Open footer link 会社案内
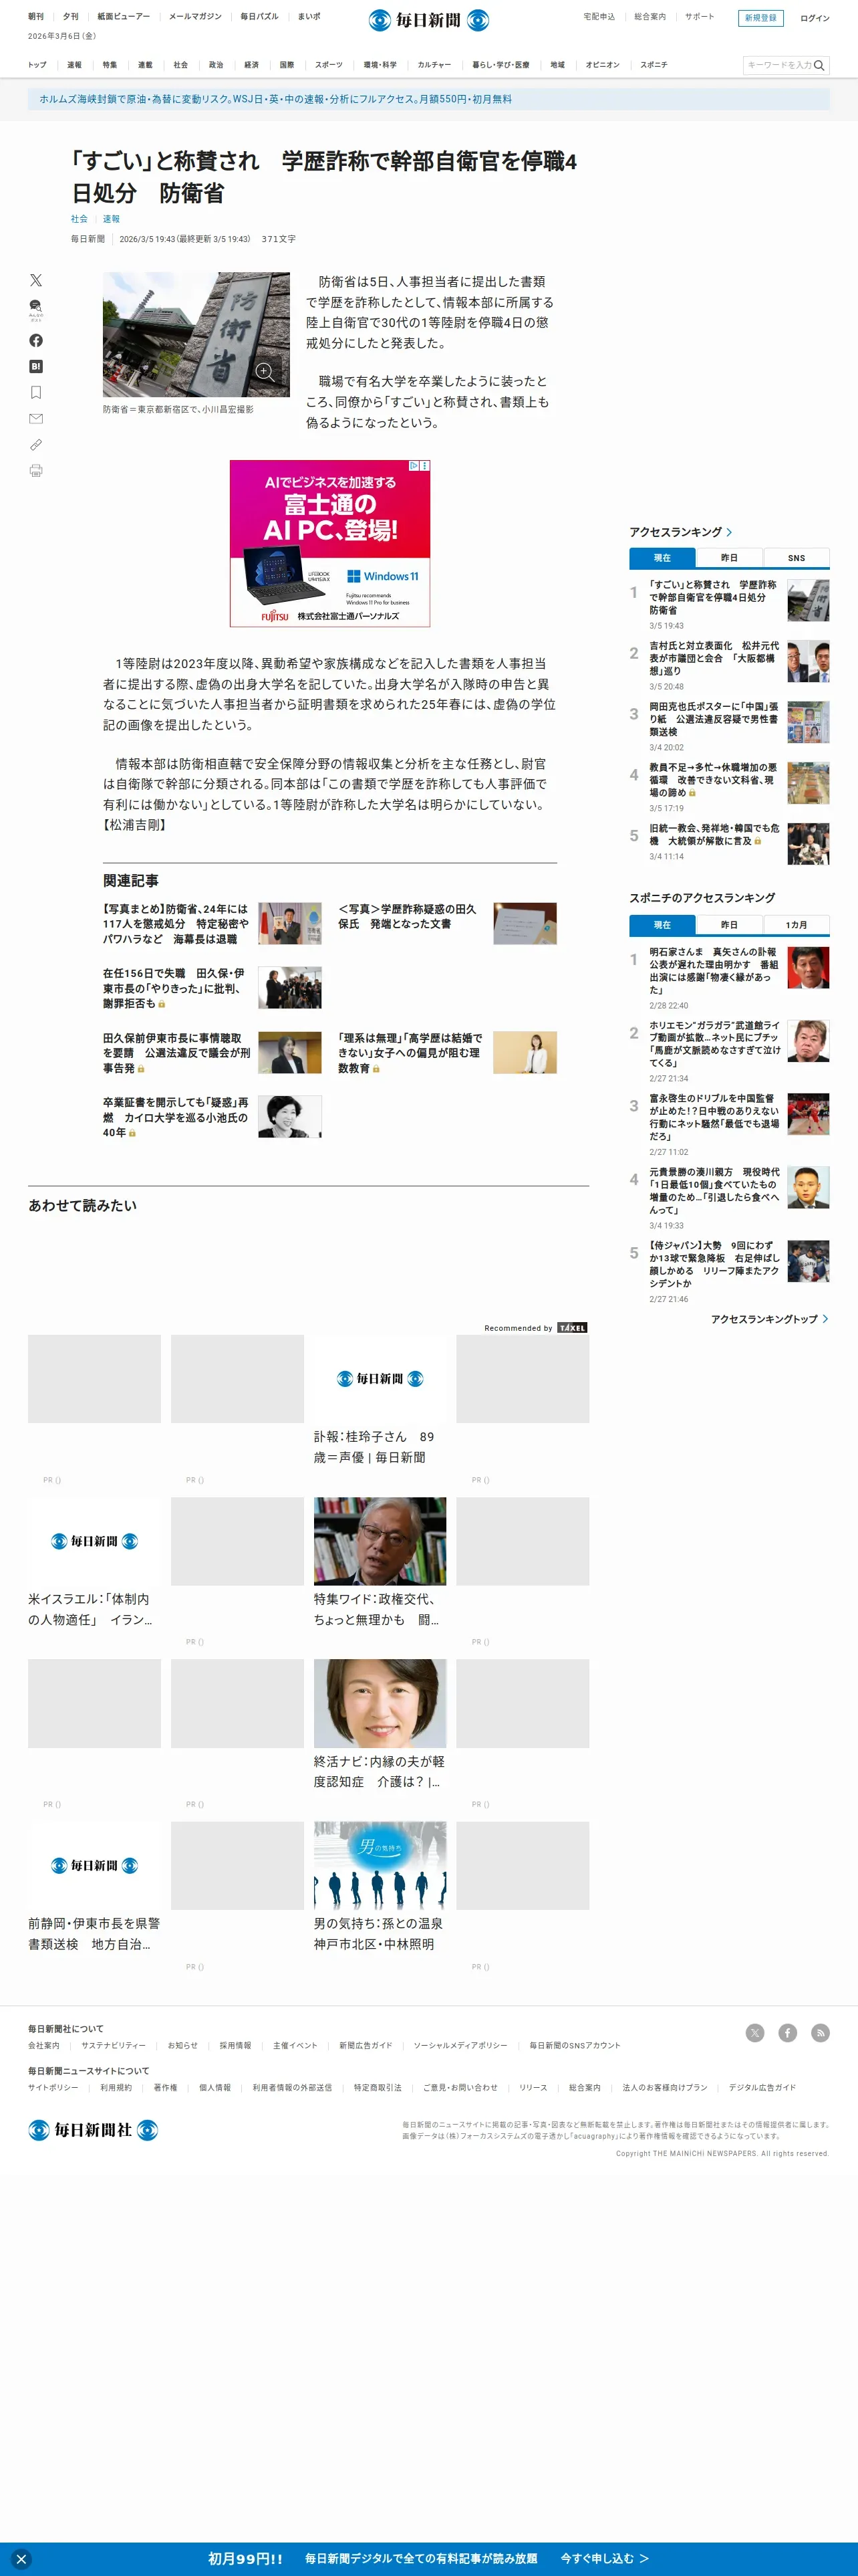The height and width of the screenshot is (2576, 858). (43, 2045)
